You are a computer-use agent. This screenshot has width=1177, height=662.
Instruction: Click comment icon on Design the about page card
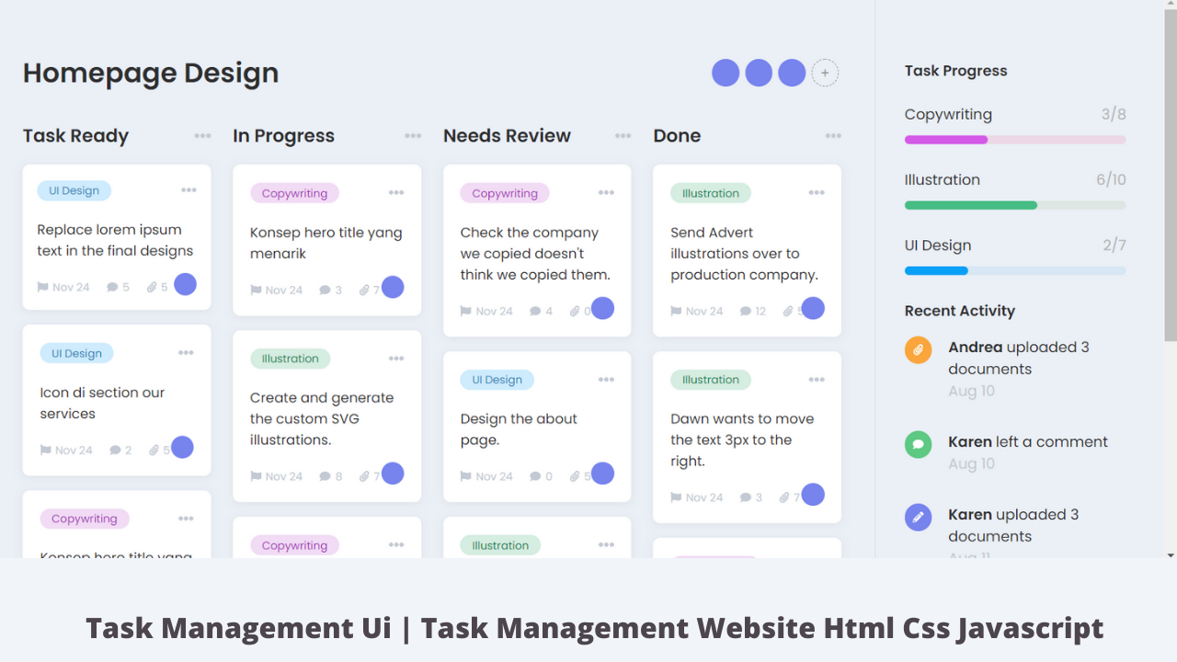[x=535, y=476]
